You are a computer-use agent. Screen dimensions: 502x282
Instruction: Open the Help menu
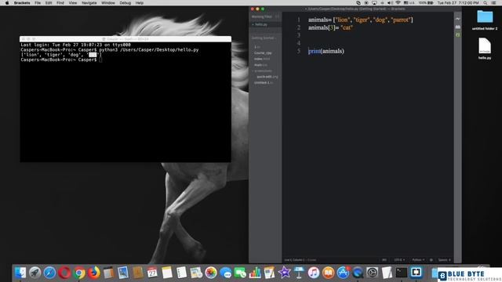pyautogui.click(x=140, y=3)
